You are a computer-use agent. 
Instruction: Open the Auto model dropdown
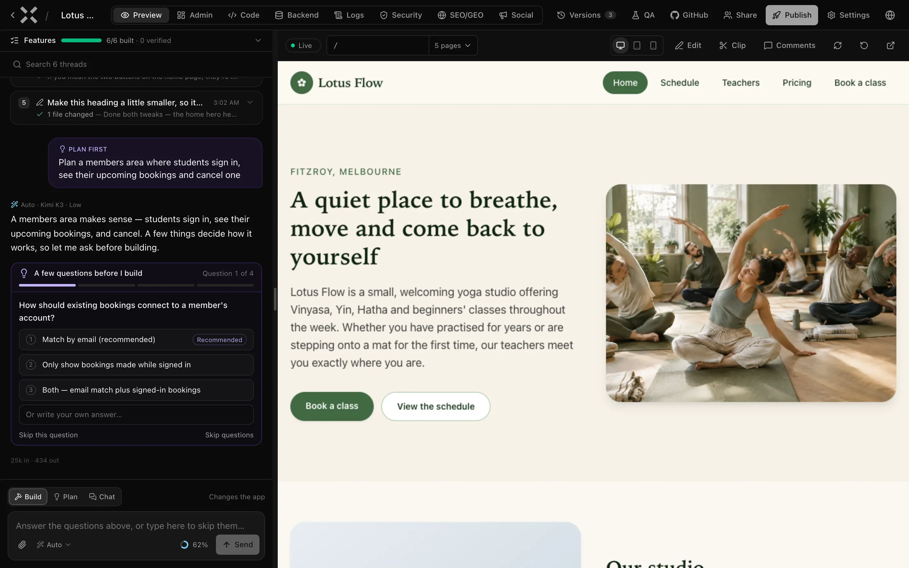[54, 545]
